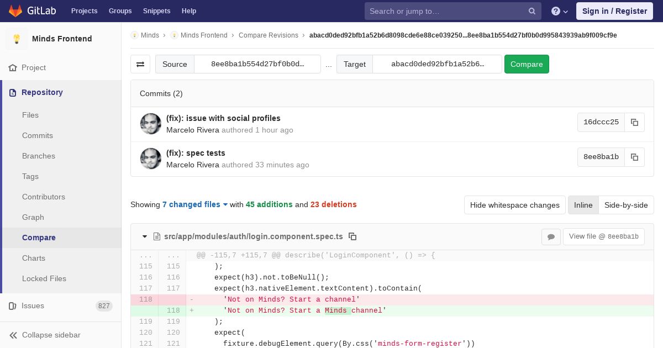
Task: Click Marcelo Rivera avatar on first commit
Action: (151, 124)
